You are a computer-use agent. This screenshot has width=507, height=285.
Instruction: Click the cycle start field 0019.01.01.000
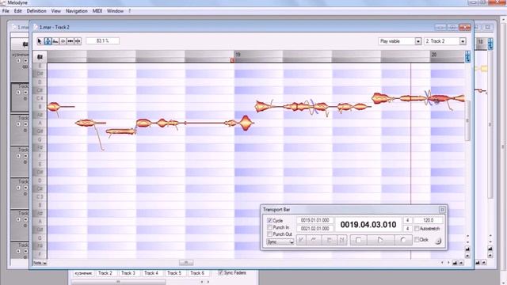pos(315,220)
